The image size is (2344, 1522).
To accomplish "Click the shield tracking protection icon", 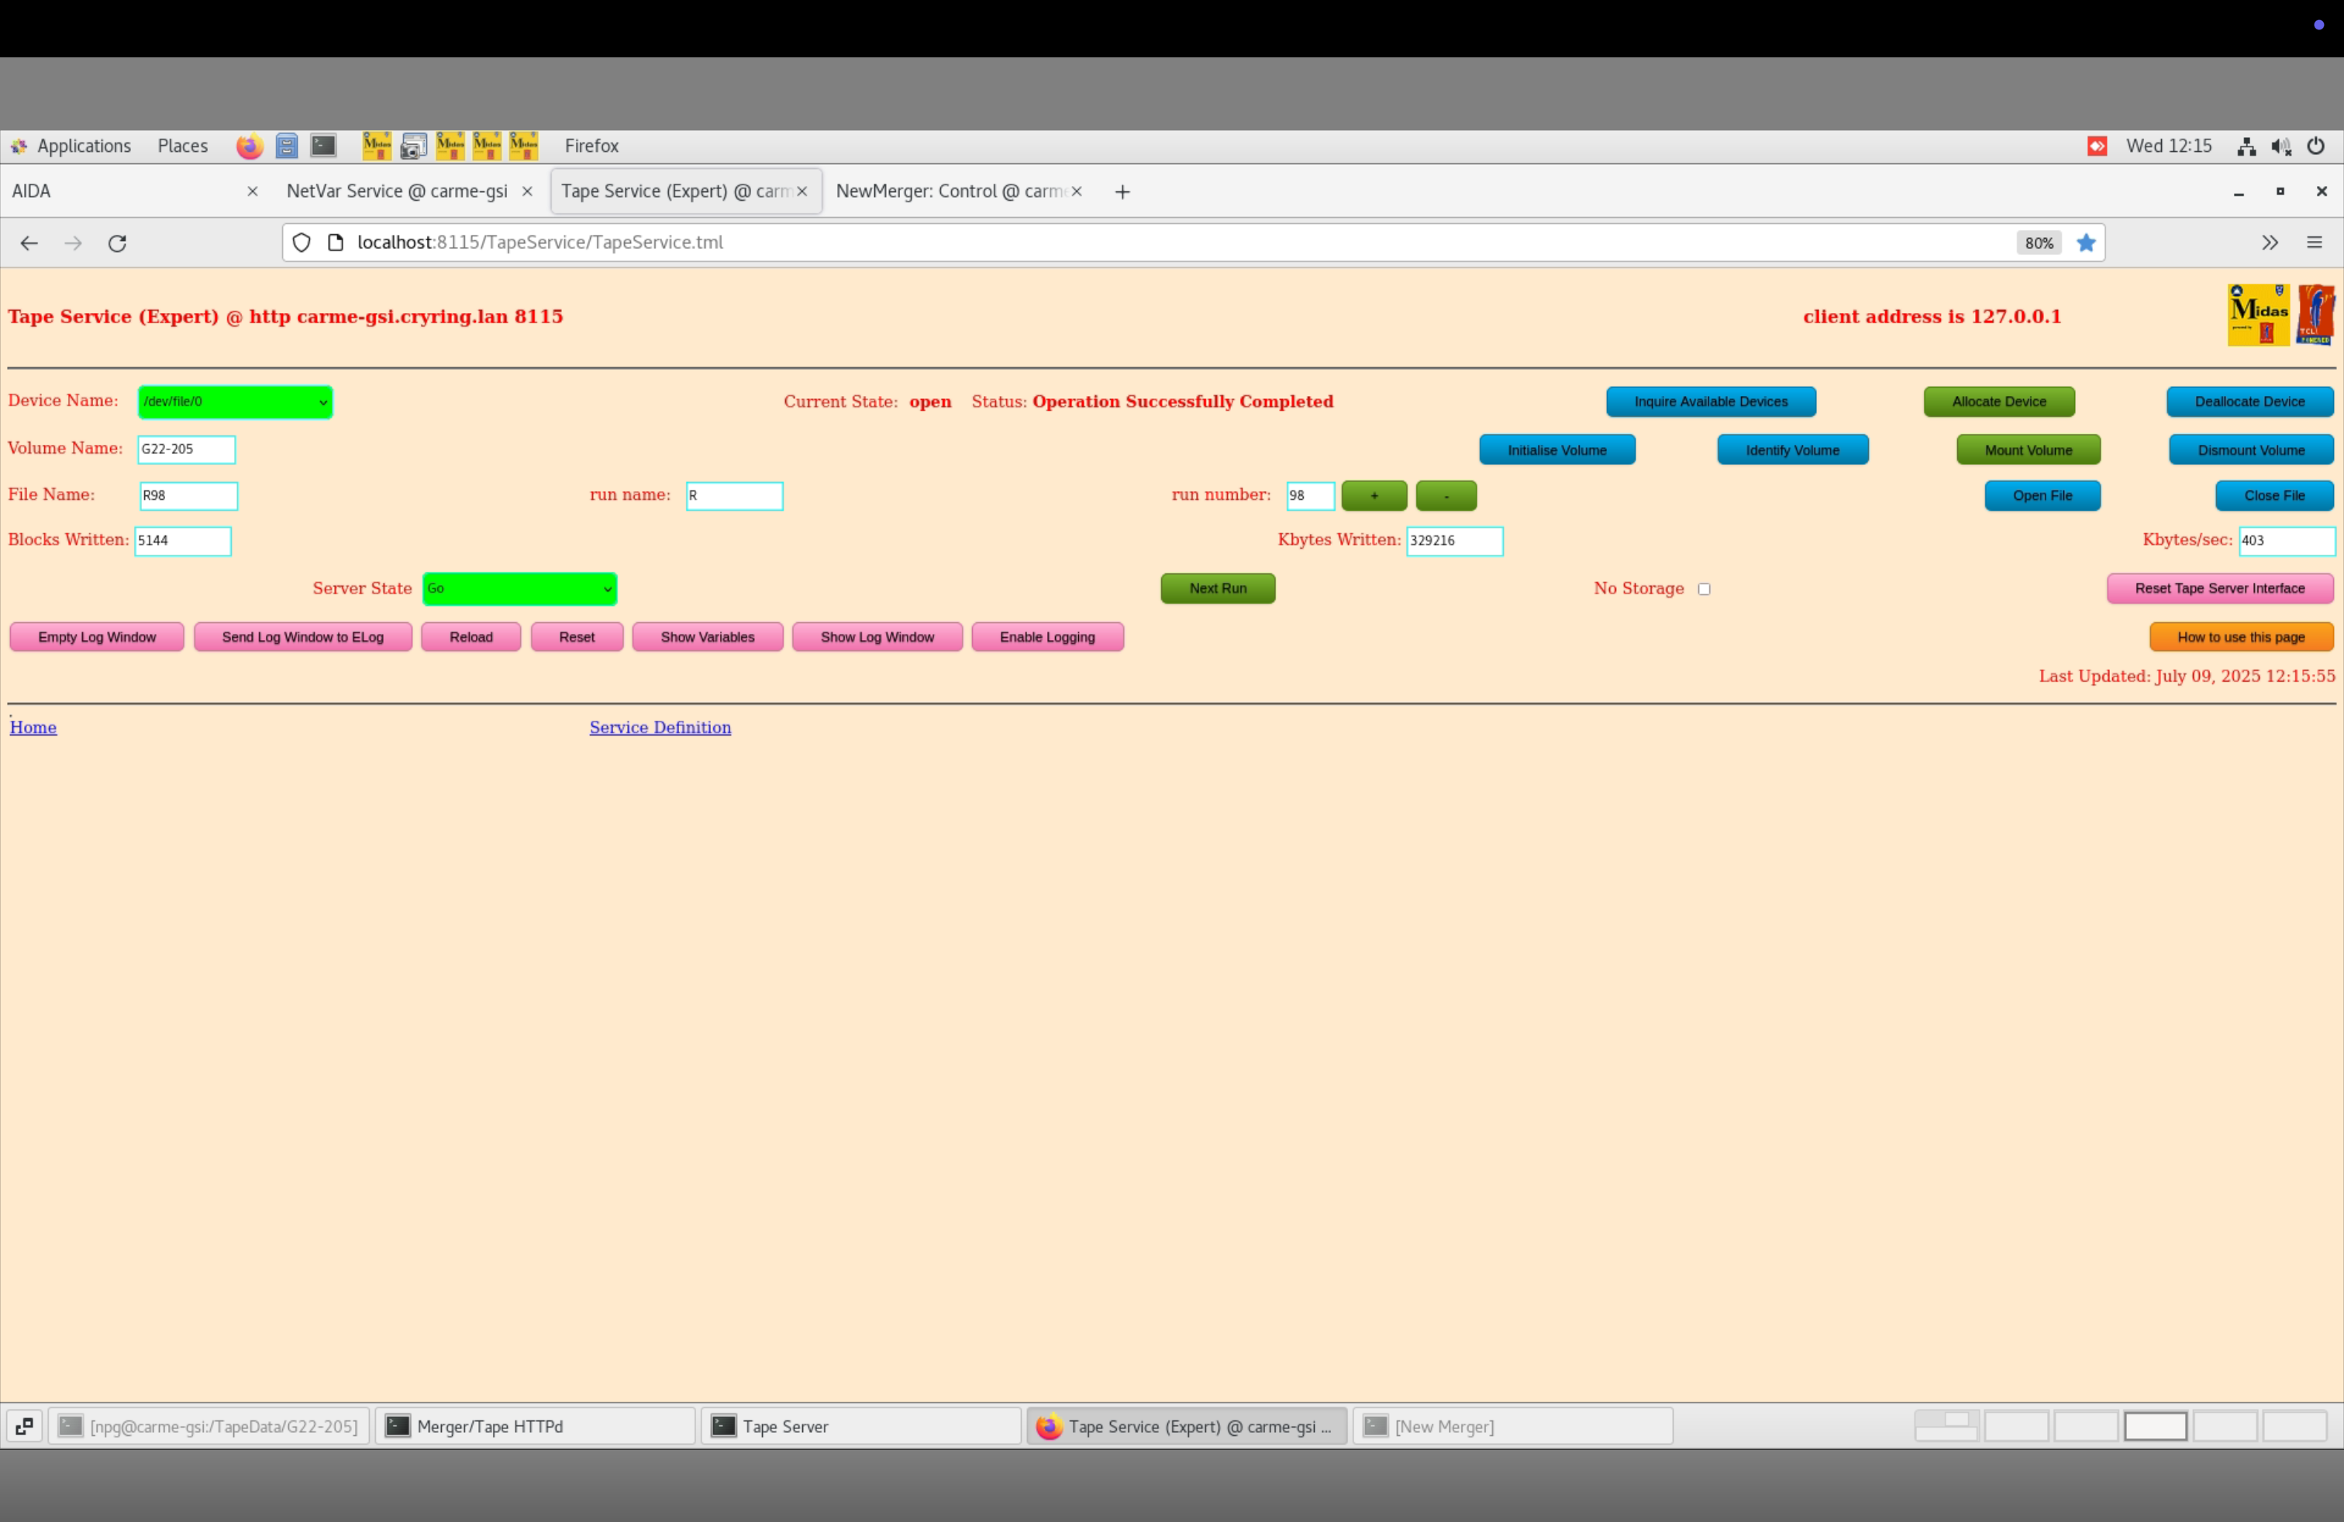I will [x=302, y=243].
